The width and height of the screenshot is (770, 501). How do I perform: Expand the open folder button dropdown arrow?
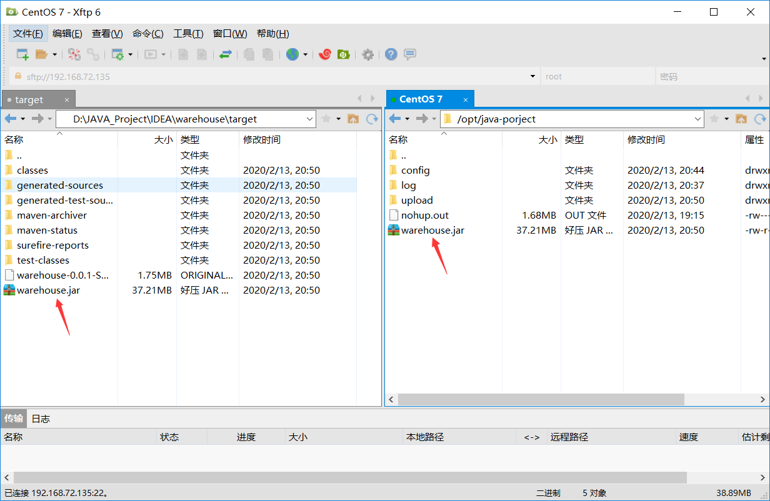(x=55, y=54)
